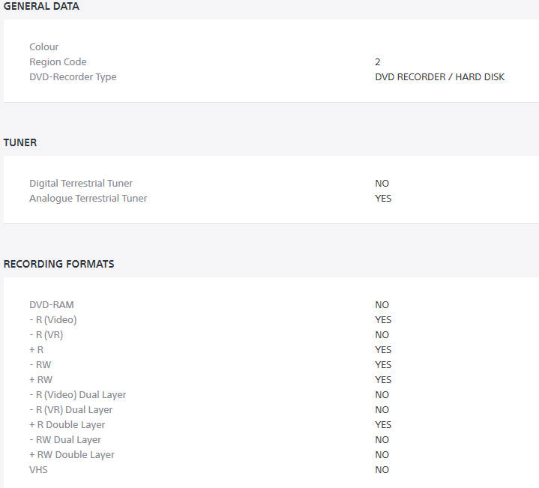Select the YES value for + R Double Layer
539x488 pixels.
(x=383, y=425)
